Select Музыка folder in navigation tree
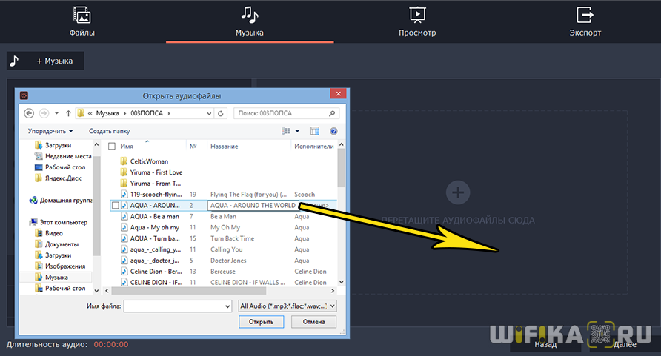The height and width of the screenshot is (356, 661). coord(56,277)
